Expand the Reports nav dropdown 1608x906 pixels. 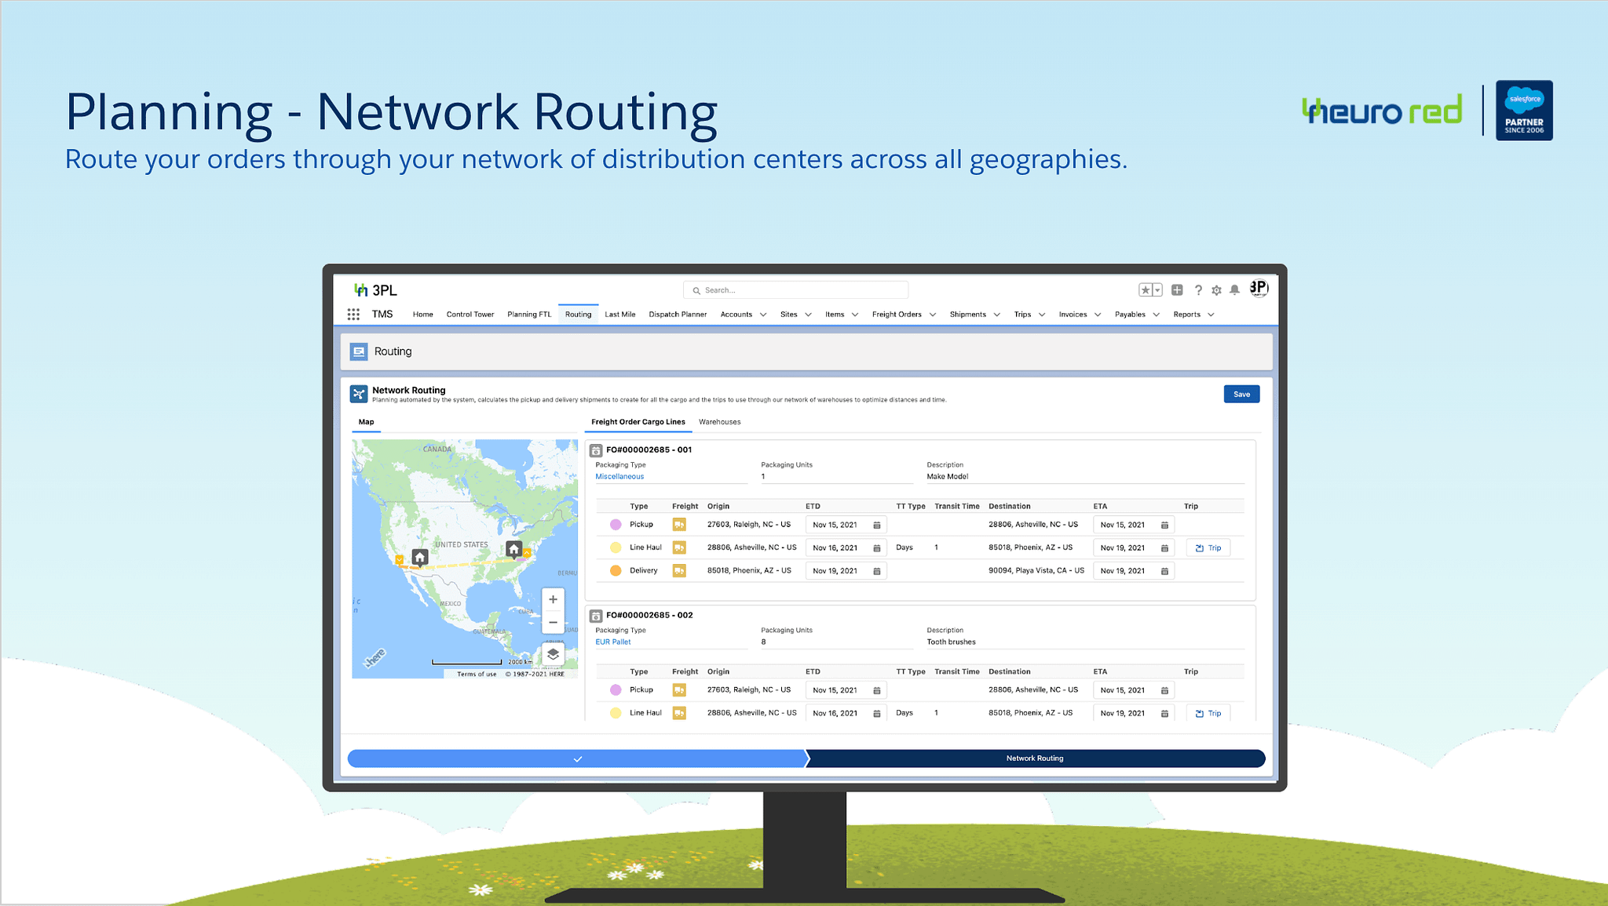[1211, 315]
